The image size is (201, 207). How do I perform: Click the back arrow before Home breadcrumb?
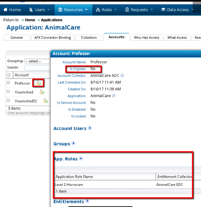pyautogui.click(x=22, y=20)
